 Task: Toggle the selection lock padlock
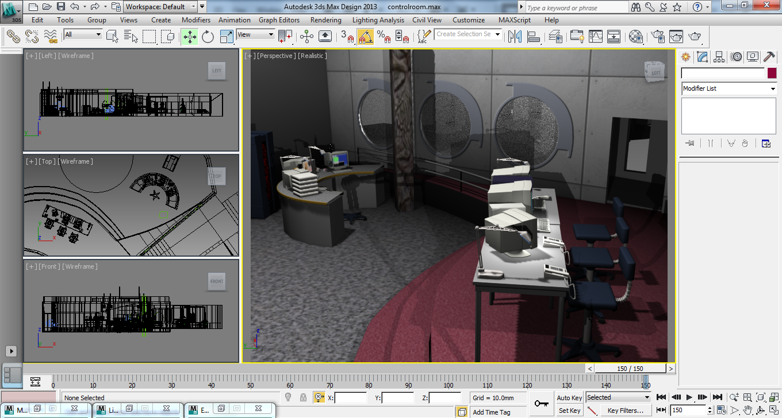[x=303, y=397]
